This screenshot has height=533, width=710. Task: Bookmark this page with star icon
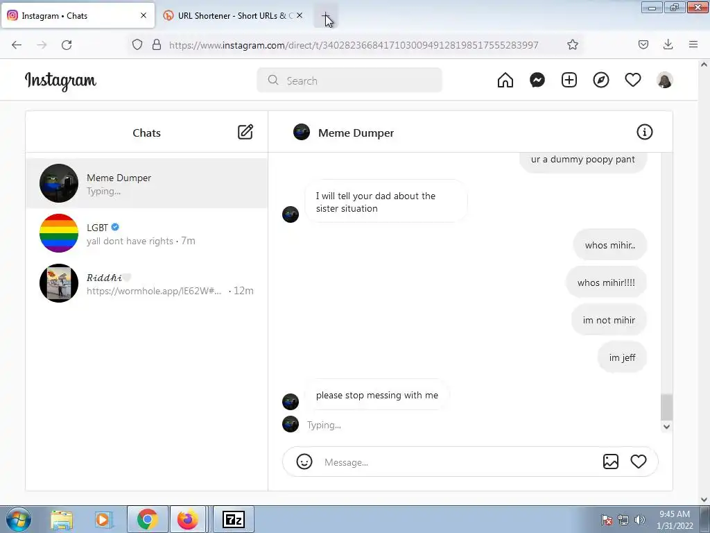point(572,44)
